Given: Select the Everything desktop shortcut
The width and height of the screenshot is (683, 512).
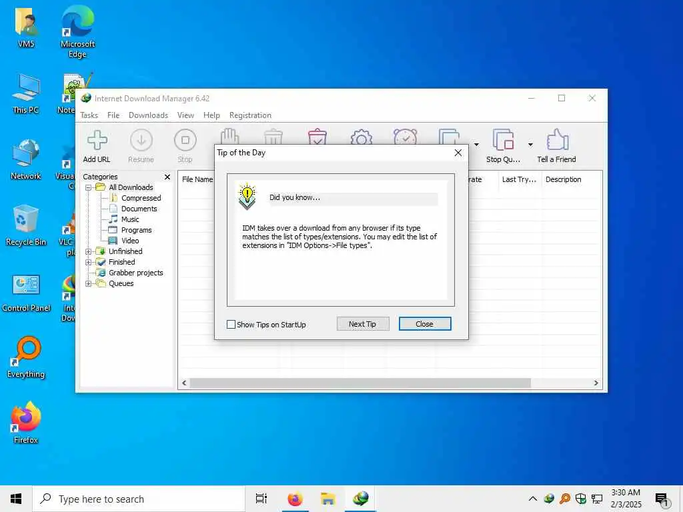Looking at the screenshot, I should [26, 357].
